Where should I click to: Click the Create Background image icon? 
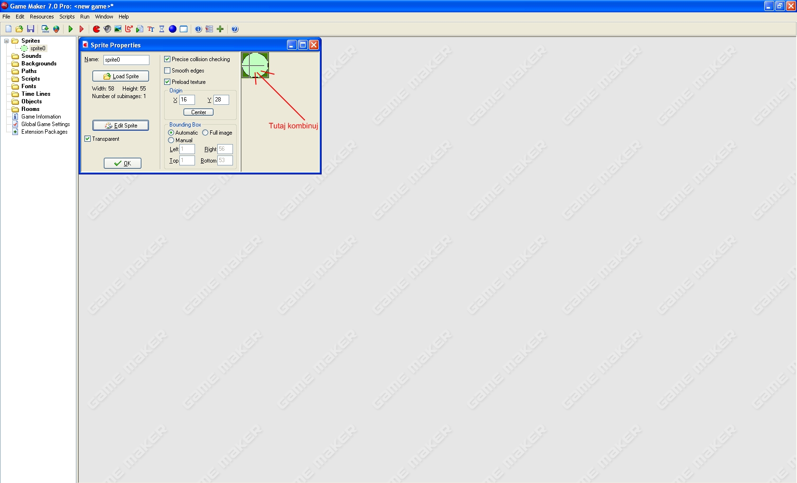[x=118, y=29]
